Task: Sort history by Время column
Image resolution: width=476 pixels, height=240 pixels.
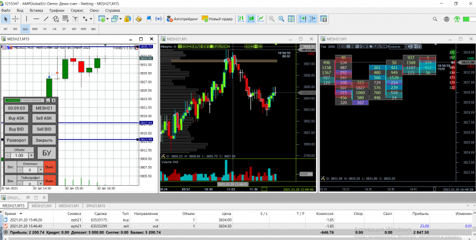Action: pos(11,214)
